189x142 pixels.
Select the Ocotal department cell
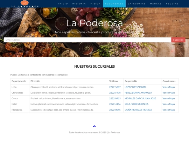click(x=20, y=99)
